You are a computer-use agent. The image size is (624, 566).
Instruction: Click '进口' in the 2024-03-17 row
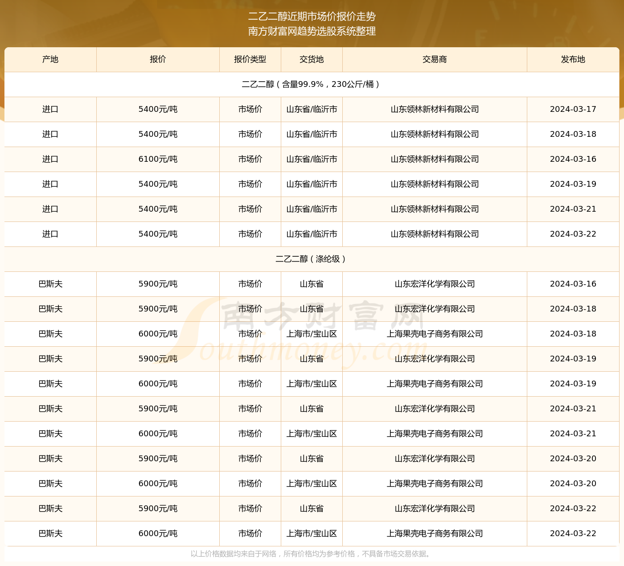pyautogui.click(x=50, y=109)
